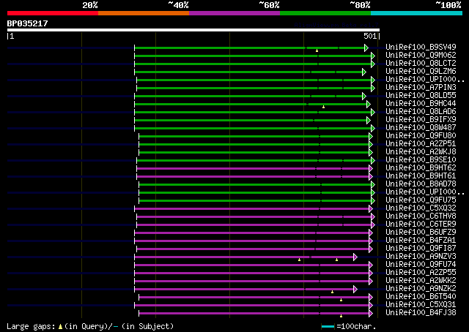Select the UniRef100_A2WKJ8 hit label
The width and height of the screenshot is (469, 332).
coord(421,152)
